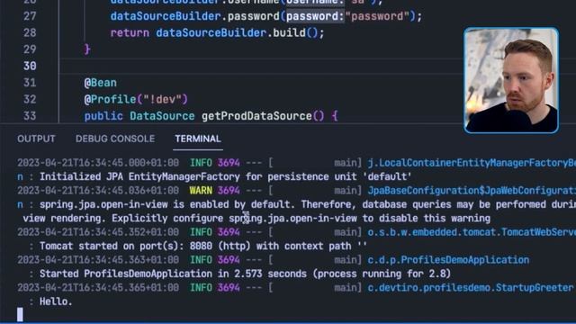Open the DEBUG CONSOLE tab
This screenshot has height=324, width=576.
(115, 139)
